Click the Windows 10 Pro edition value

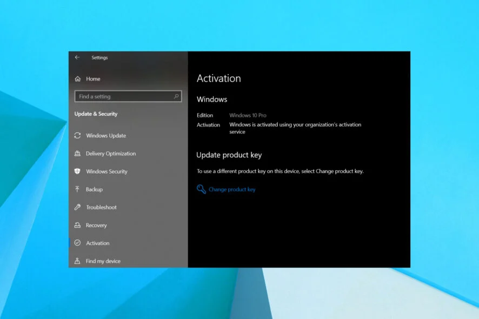point(248,115)
